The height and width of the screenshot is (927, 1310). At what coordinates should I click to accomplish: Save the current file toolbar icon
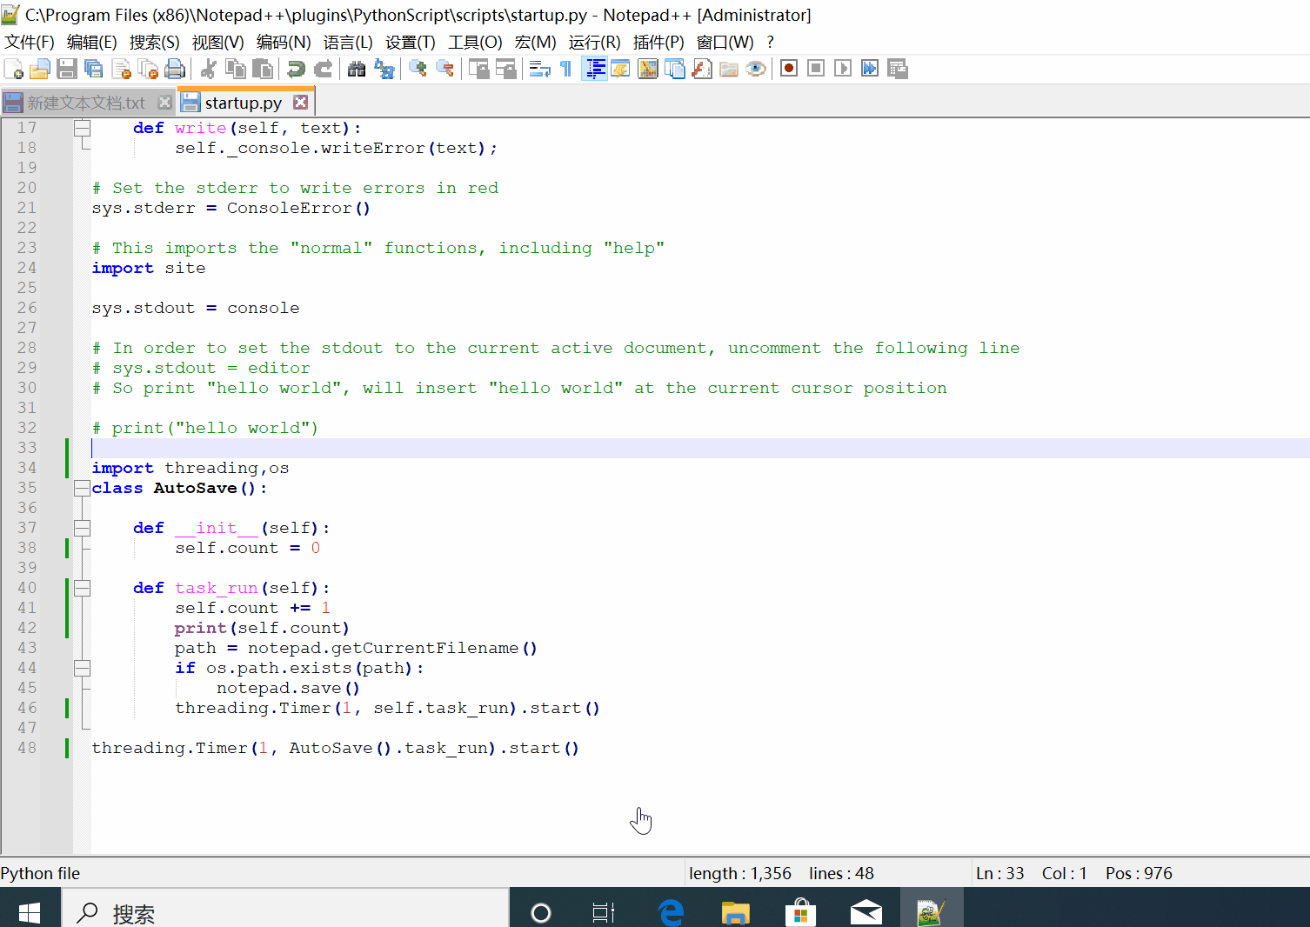[x=67, y=69]
